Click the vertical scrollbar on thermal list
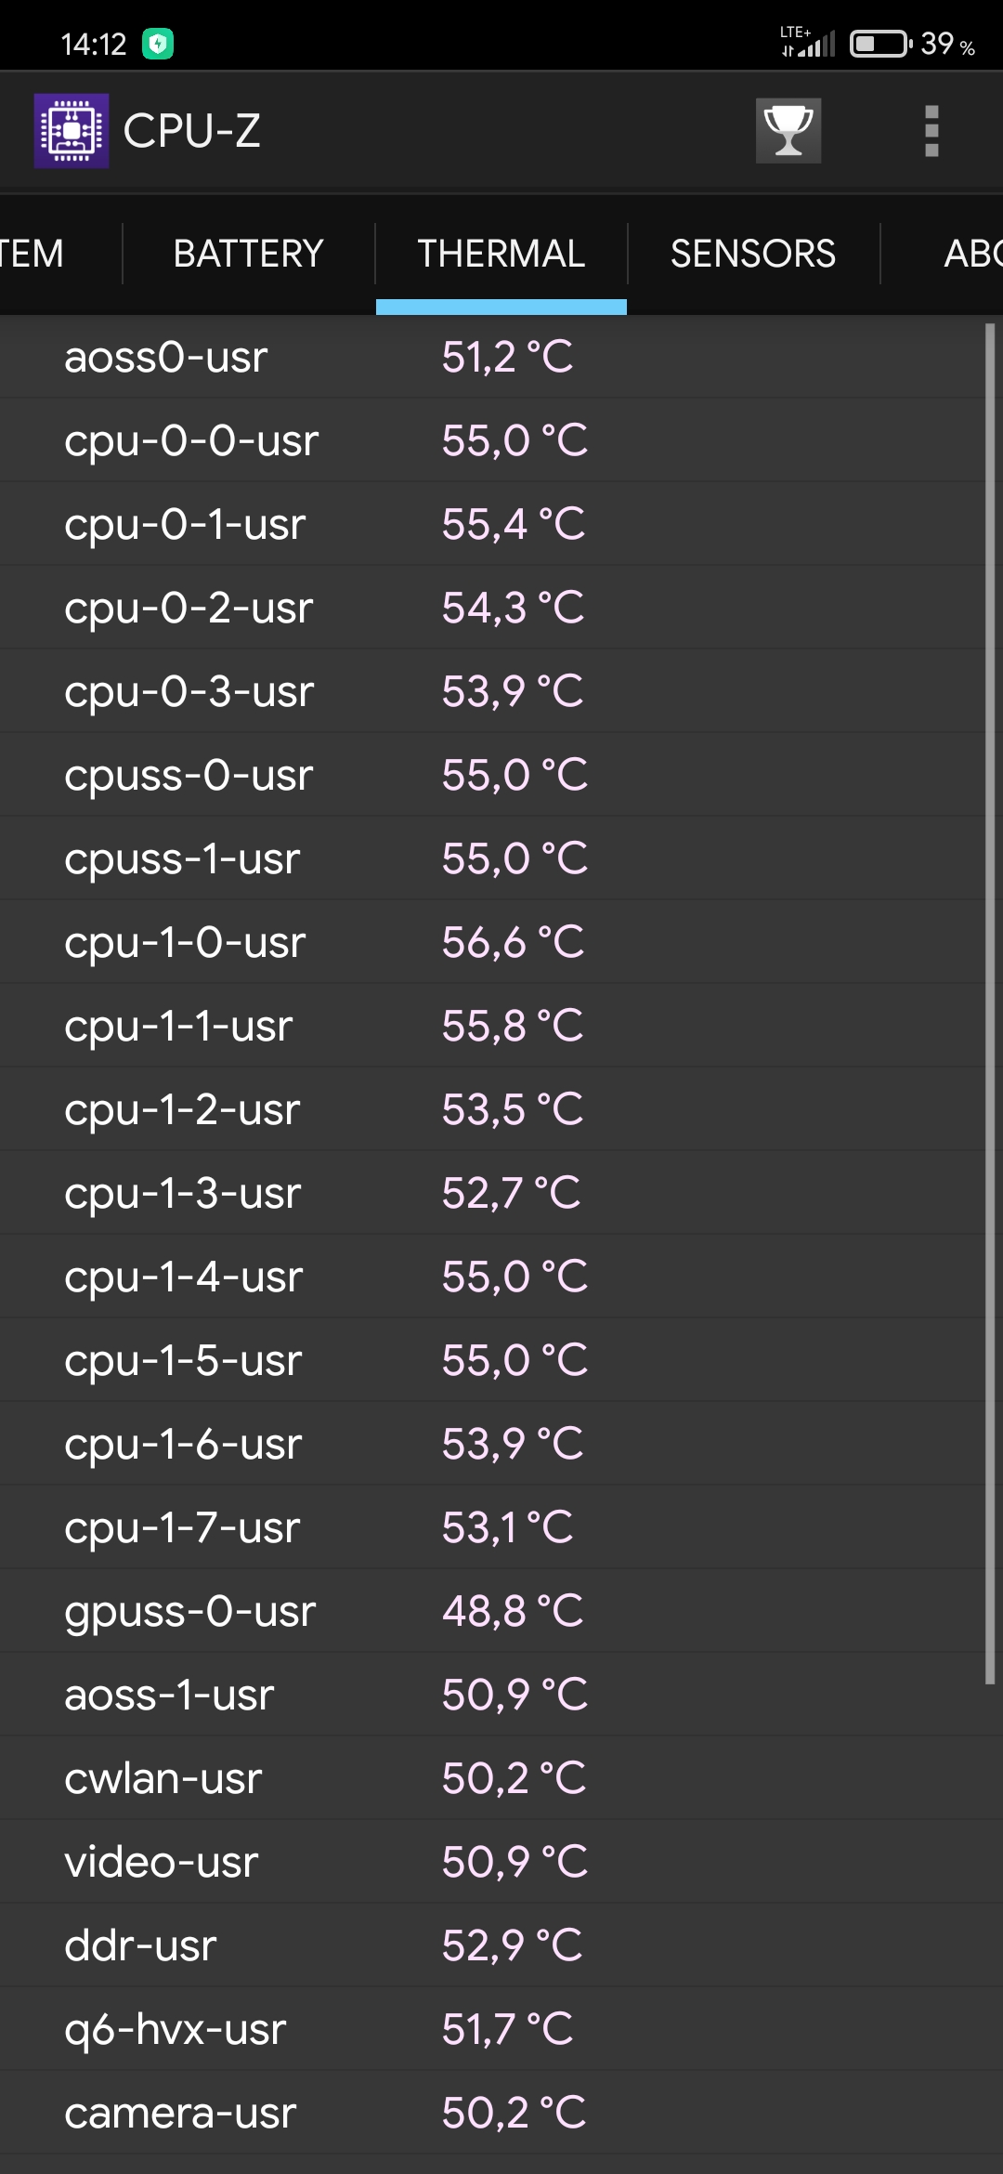The height and width of the screenshot is (2174, 1003). 989,1003
